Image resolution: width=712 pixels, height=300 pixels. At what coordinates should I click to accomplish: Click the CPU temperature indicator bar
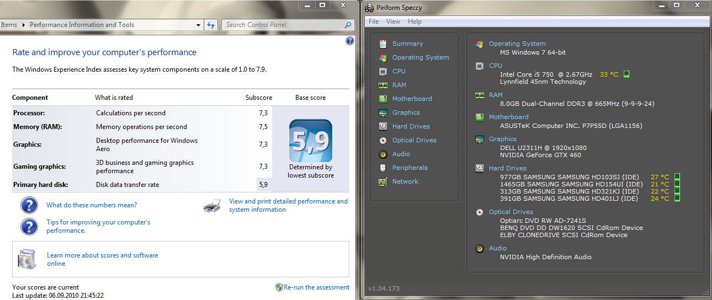(626, 74)
